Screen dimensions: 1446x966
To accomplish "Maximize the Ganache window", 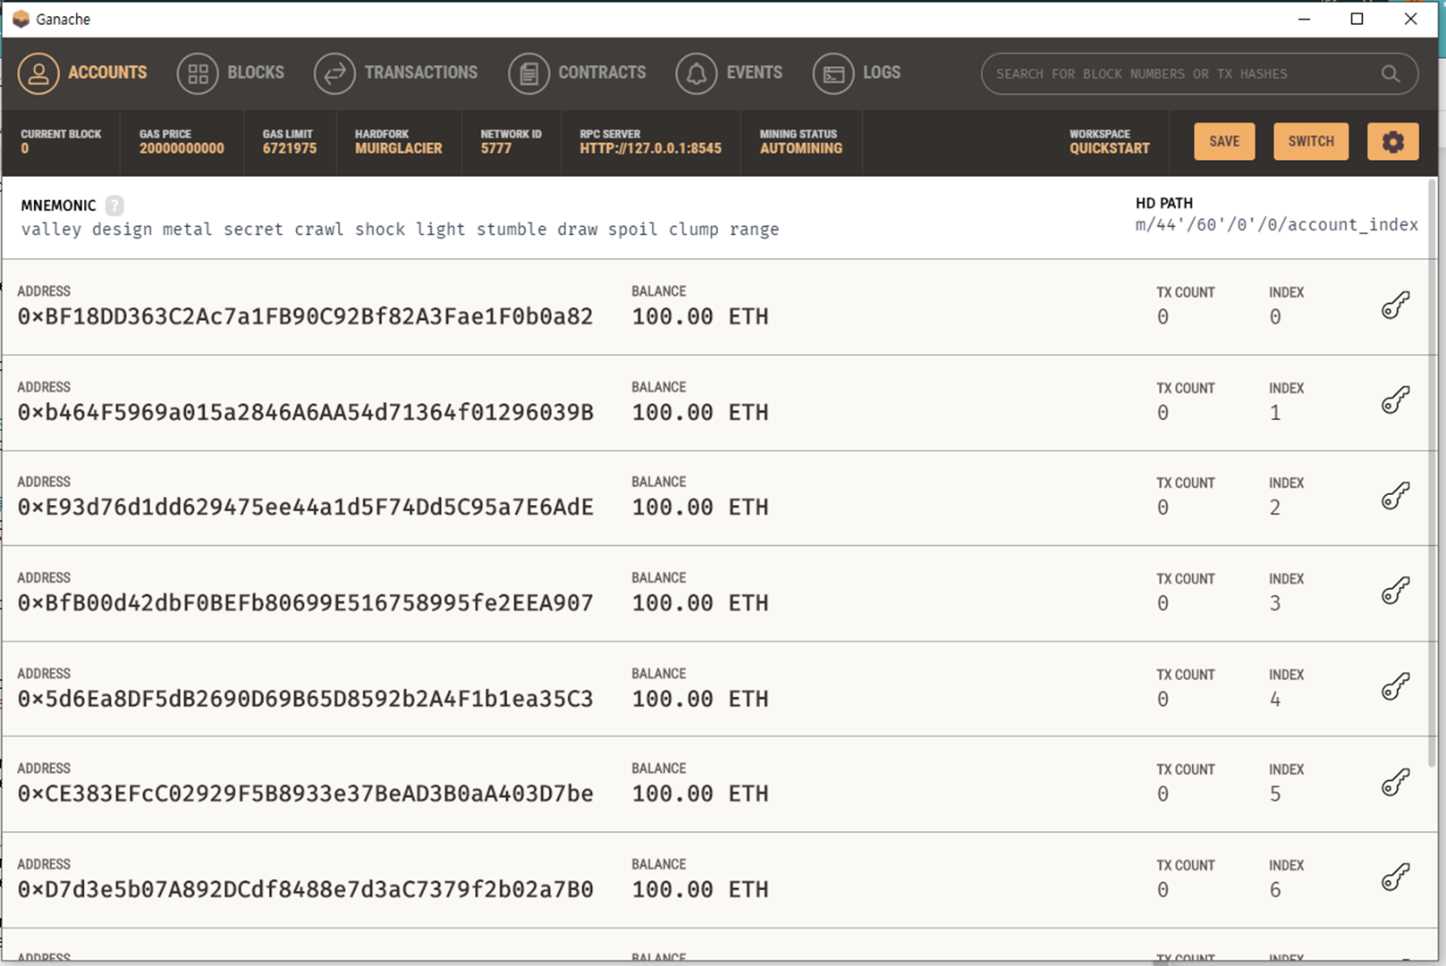I will (1357, 19).
